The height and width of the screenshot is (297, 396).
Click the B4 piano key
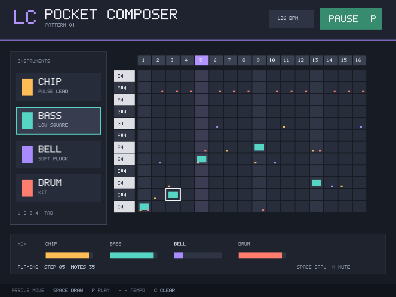(124, 76)
